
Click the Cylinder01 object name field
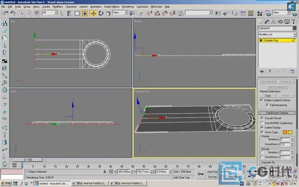click(x=275, y=28)
